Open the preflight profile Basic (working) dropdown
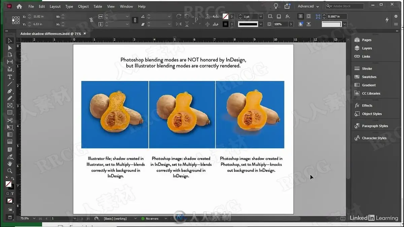404x227 pixels. [x=135, y=219]
